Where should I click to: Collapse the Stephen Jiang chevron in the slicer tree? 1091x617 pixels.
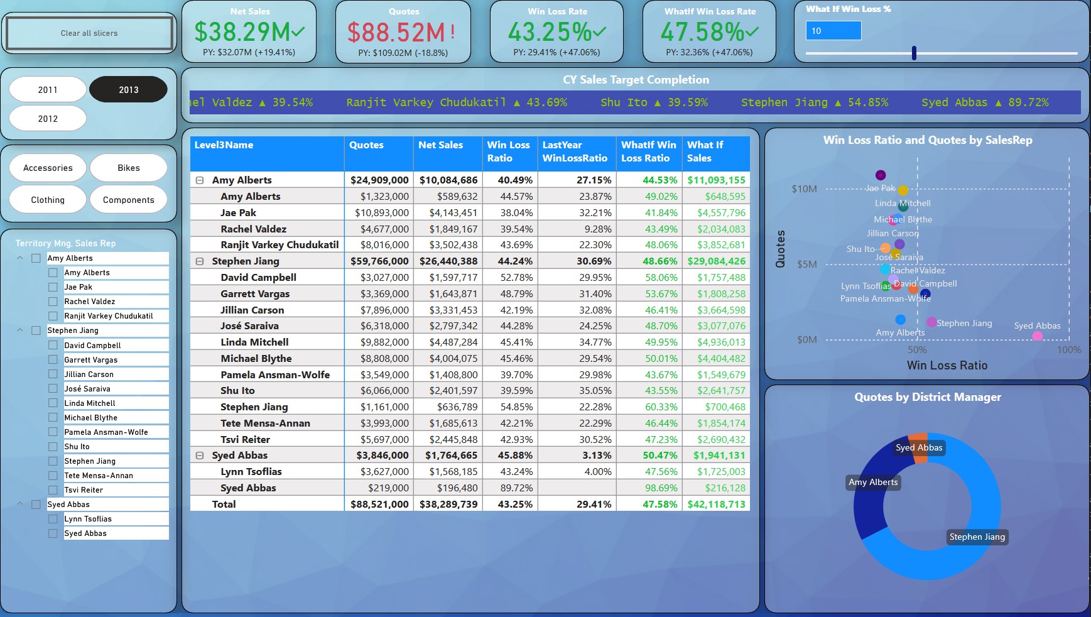(20, 330)
